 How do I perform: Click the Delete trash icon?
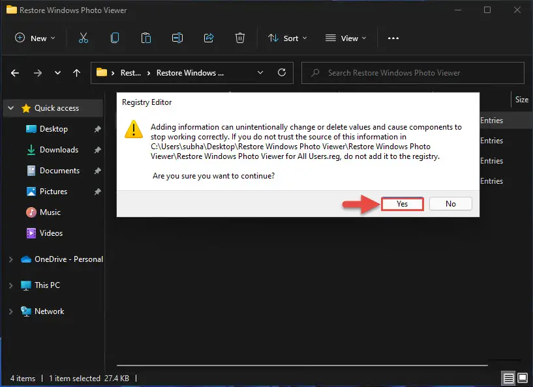[x=240, y=38]
